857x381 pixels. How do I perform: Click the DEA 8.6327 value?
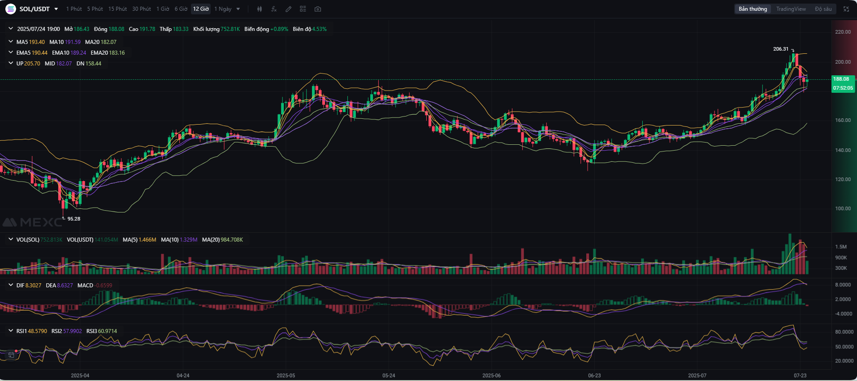point(59,286)
